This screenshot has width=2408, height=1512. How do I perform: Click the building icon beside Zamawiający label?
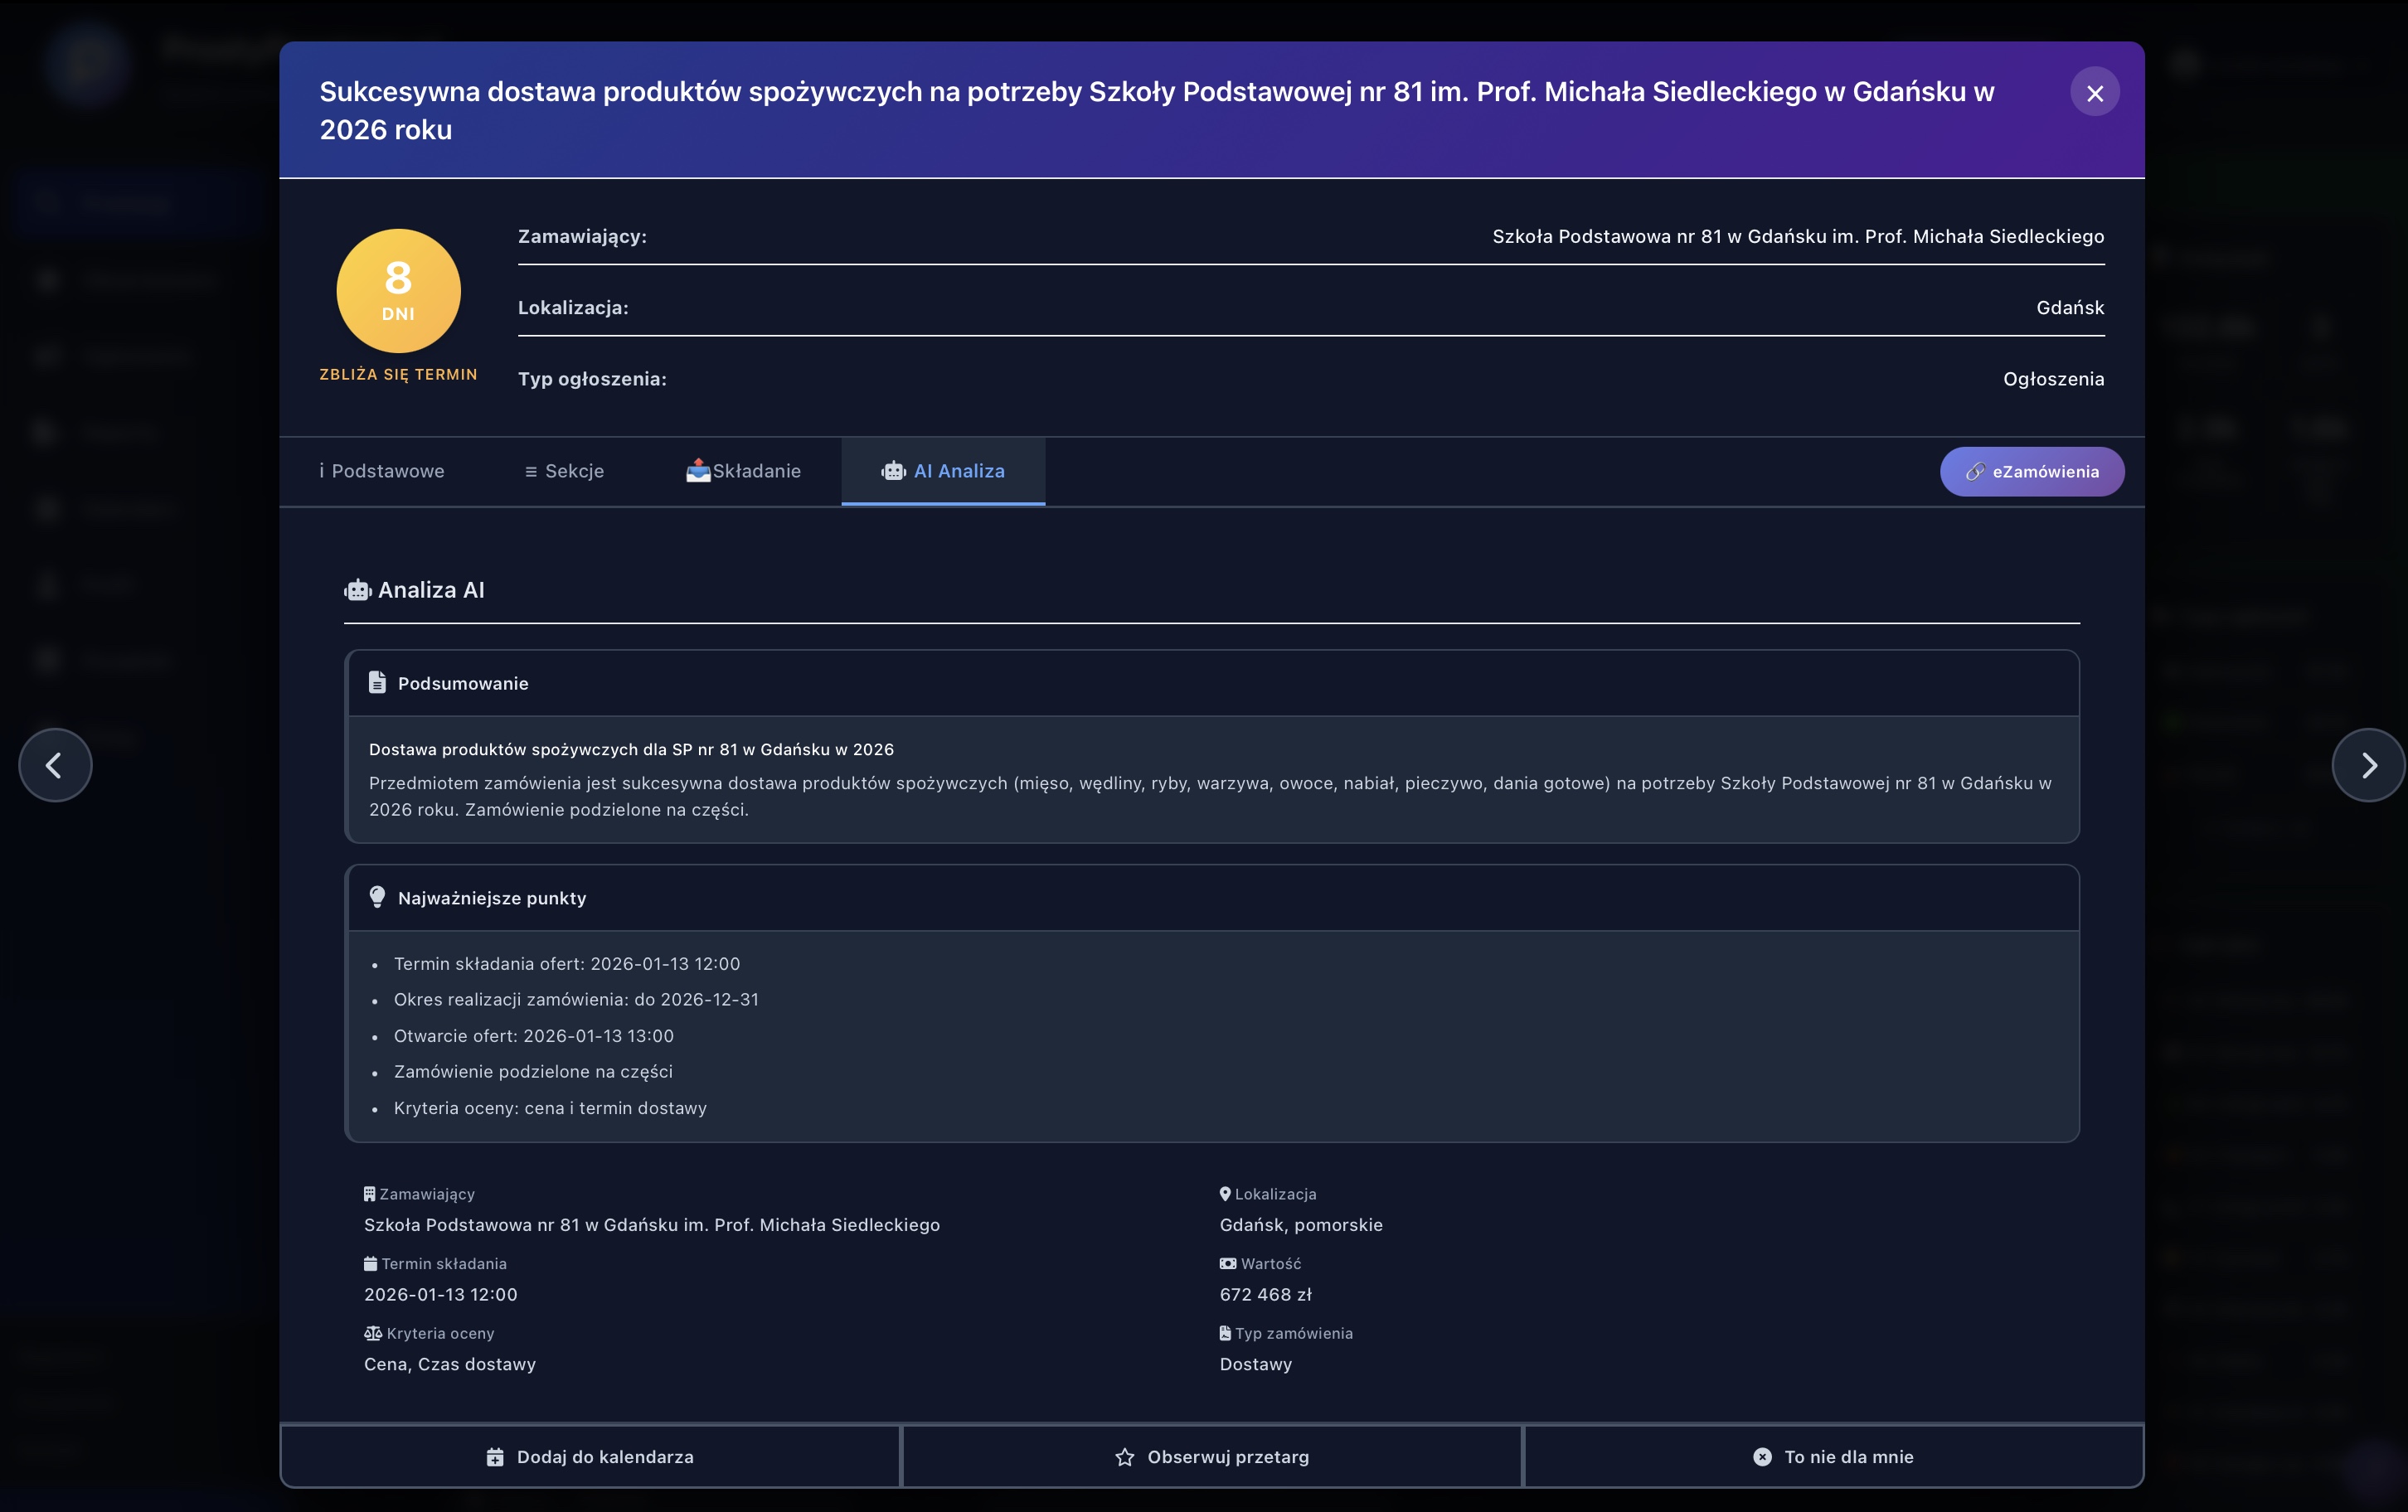tap(369, 1194)
